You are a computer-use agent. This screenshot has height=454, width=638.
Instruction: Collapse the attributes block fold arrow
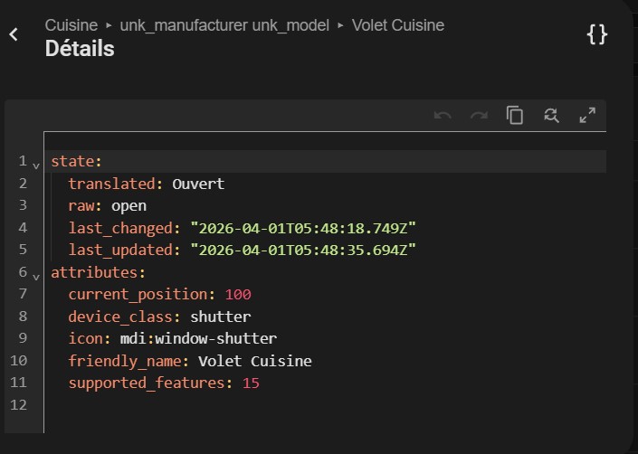point(36,278)
